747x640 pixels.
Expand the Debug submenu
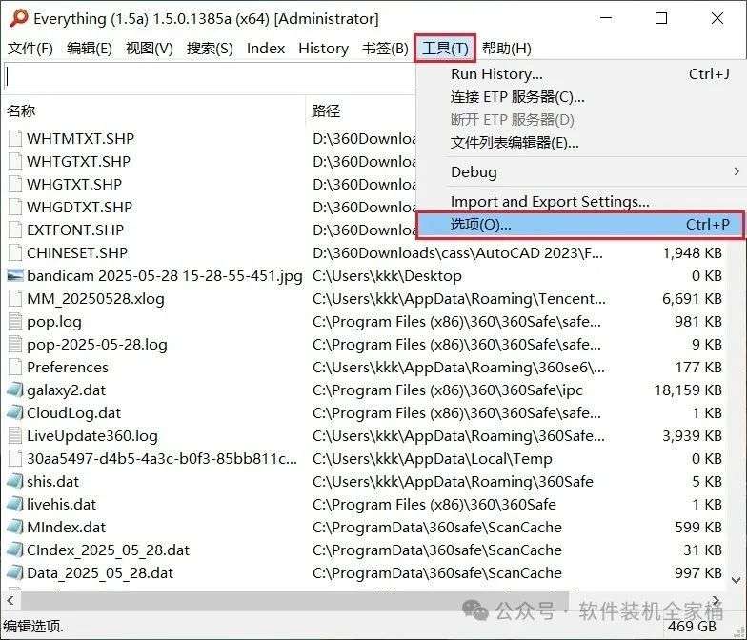pyautogui.click(x=580, y=171)
